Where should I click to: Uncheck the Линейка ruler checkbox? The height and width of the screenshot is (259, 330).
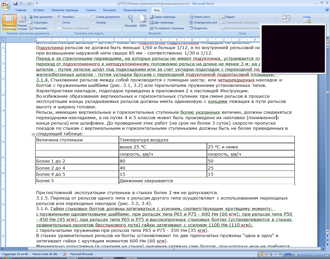(59, 17)
